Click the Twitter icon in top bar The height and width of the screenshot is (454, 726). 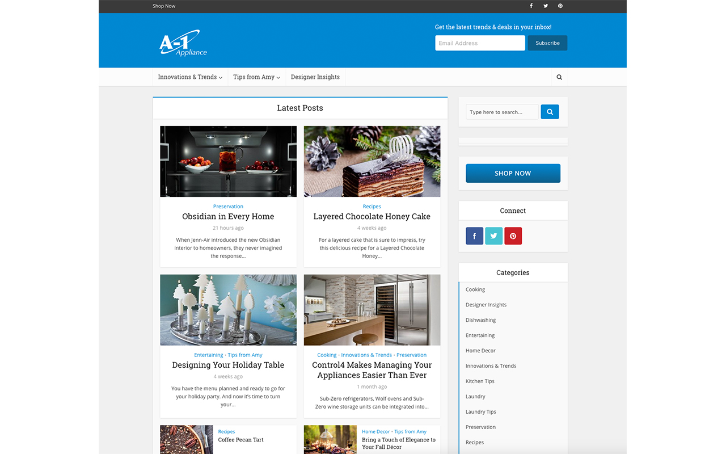tap(546, 6)
